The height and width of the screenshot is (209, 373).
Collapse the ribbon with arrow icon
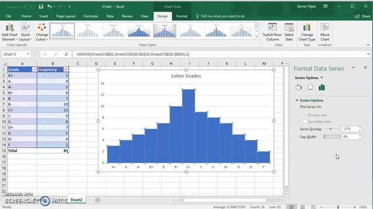(368, 45)
